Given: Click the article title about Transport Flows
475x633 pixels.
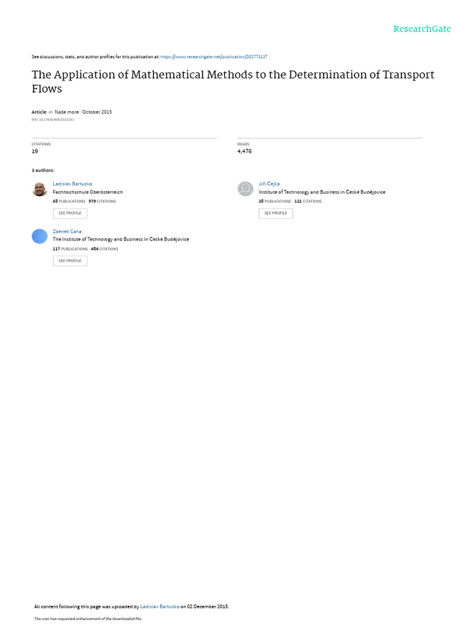Looking at the screenshot, I should coord(233,81).
